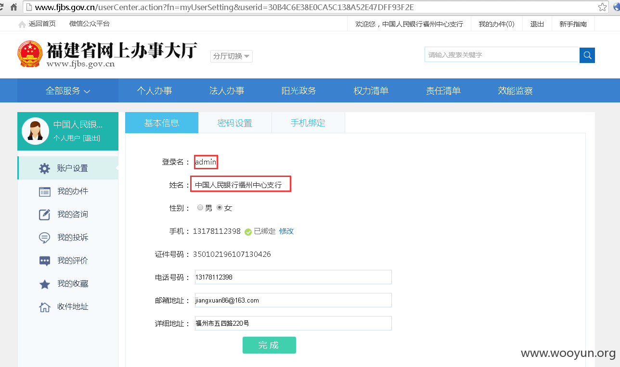Click the globe icon beside the bookmark star

click(616, 7)
